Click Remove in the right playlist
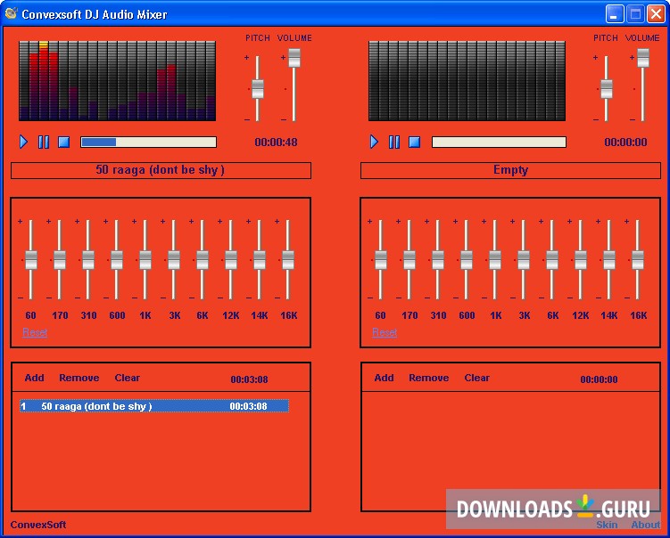 click(x=429, y=378)
